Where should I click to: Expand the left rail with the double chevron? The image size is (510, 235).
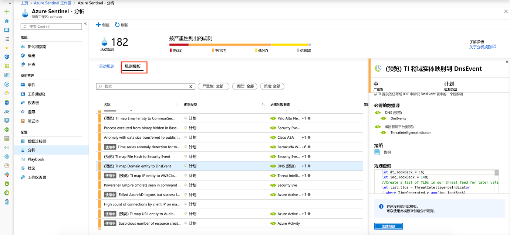point(10,3)
